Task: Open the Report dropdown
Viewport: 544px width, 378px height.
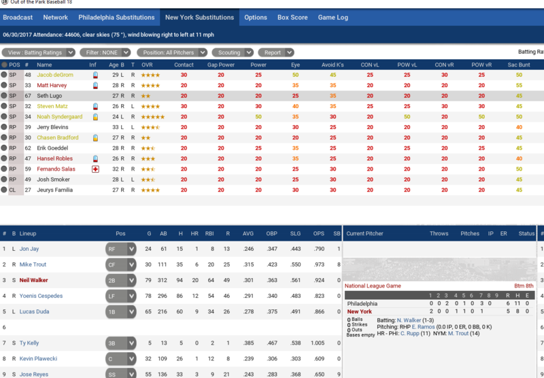Action: [276, 52]
